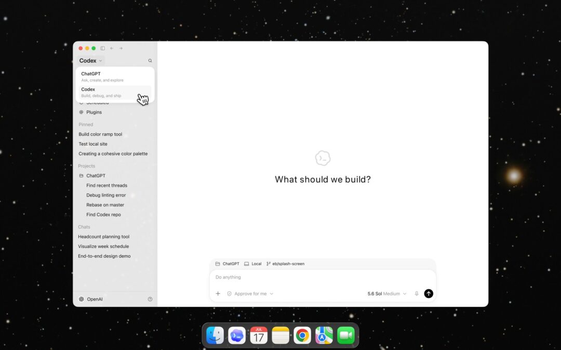The width and height of the screenshot is (561, 350).
Task: Choose ChatGPT in the switcher menu
Action: coord(115,76)
